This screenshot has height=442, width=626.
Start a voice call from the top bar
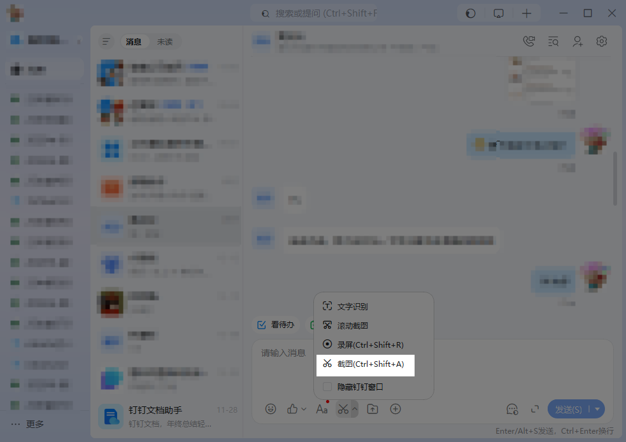click(x=529, y=41)
